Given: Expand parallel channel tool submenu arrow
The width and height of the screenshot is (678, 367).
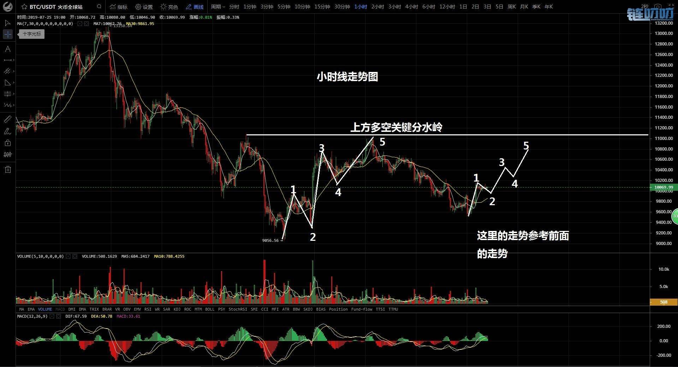Looking at the screenshot, I should [x=13, y=71].
